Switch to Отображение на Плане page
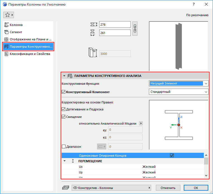 28,39
